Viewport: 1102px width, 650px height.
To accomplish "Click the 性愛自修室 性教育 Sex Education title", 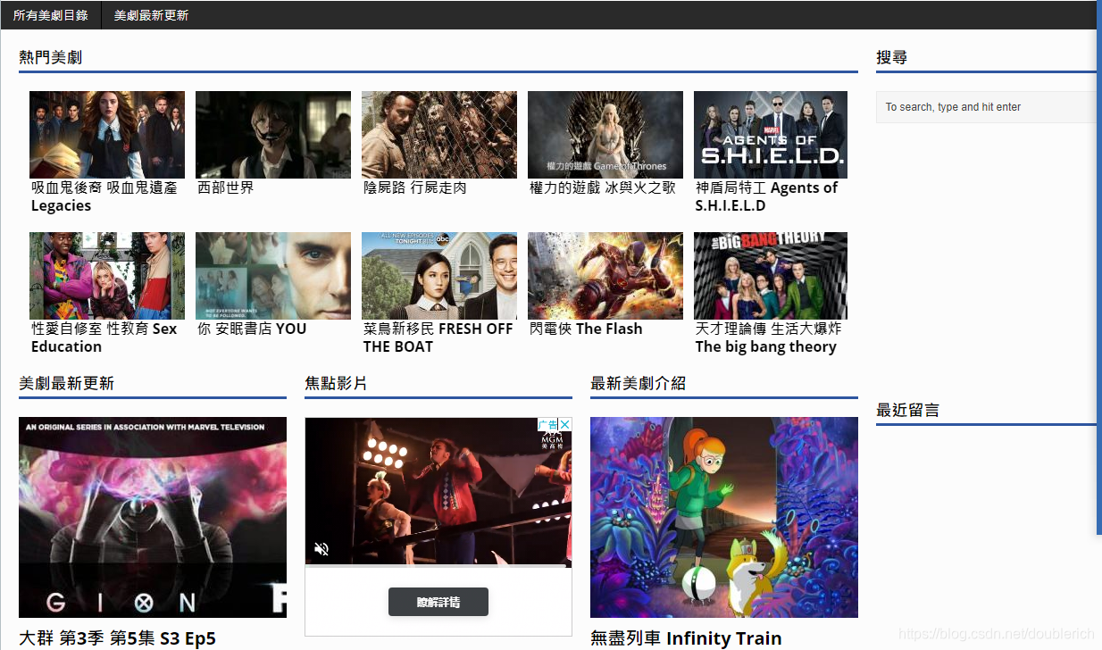I will point(104,337).
